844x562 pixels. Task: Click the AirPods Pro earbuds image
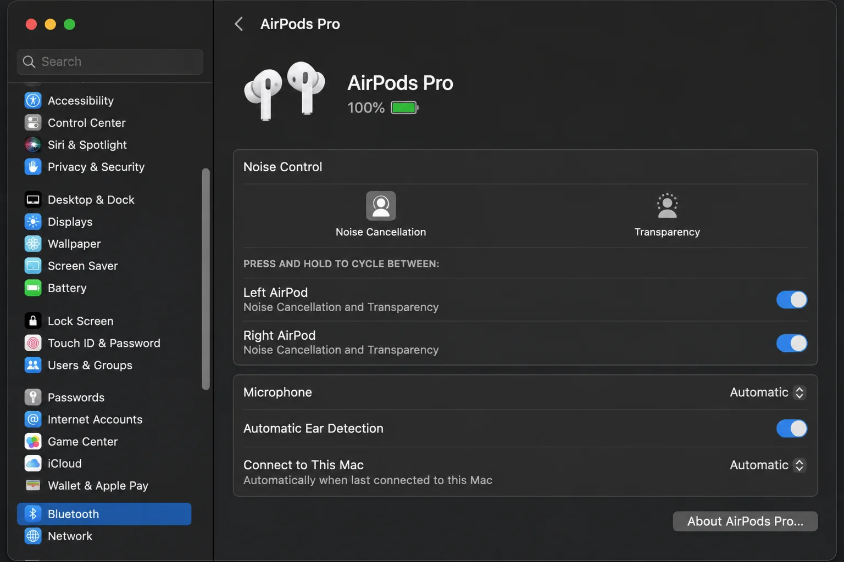(x=285, y=91)
